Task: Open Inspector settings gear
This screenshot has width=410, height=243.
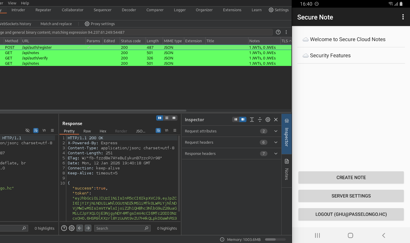Action: (x=268, y=120)
